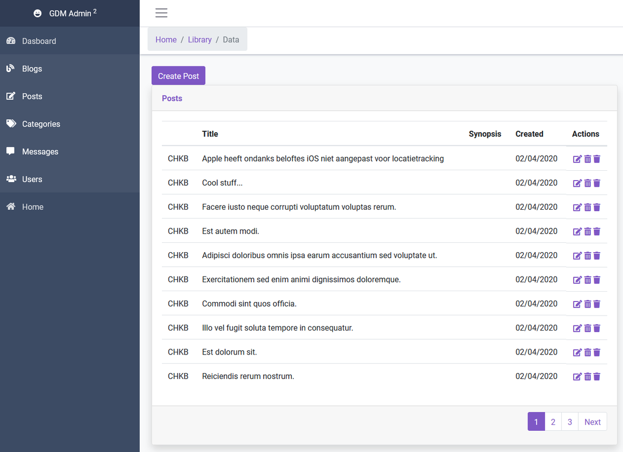The height and width of the screenshot is (452, 623).
Task: Click title 'Facere iusto neque corrupti voluptatum'
Action: tap(299, 207)
